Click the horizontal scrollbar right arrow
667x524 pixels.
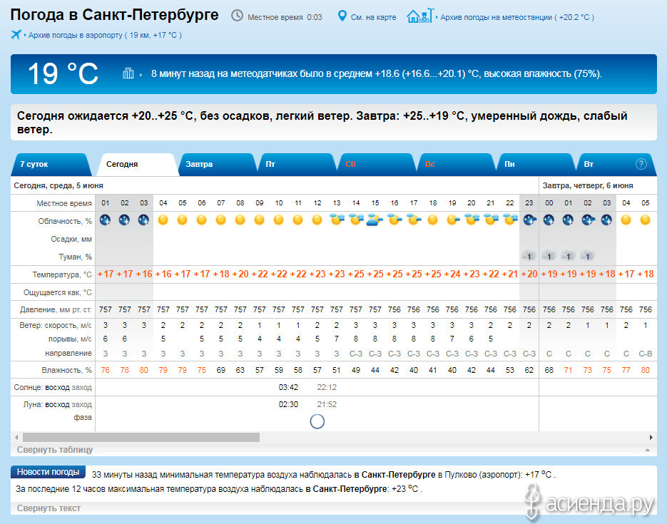651,437
